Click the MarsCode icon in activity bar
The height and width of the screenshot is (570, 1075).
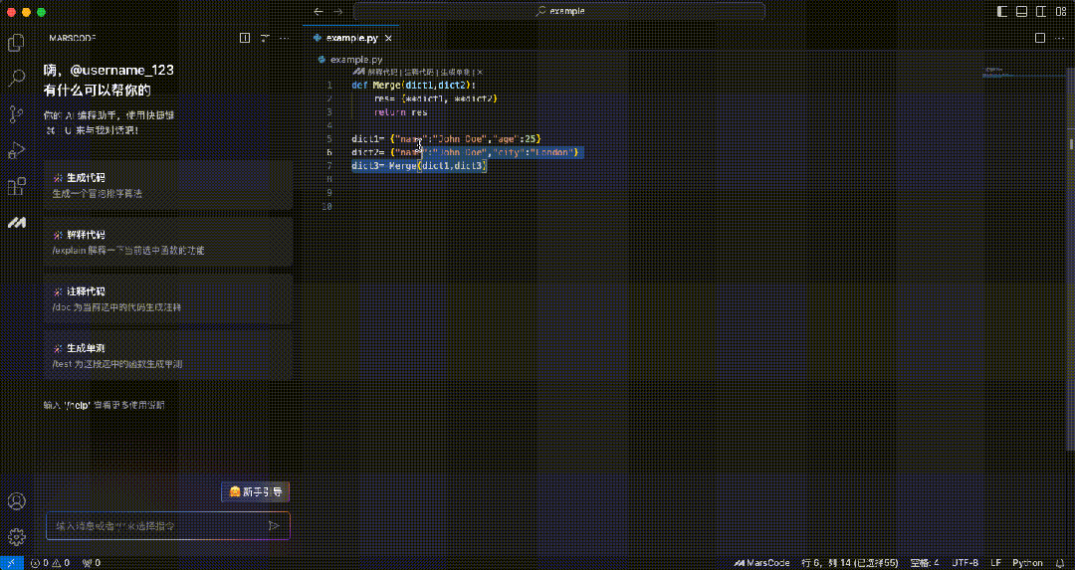point(16,223)
